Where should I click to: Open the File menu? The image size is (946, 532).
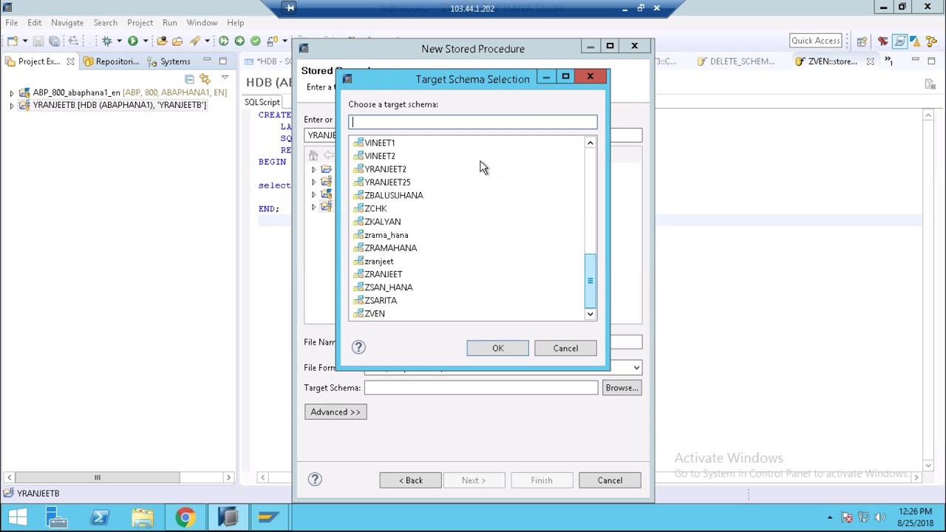[12, 23]
